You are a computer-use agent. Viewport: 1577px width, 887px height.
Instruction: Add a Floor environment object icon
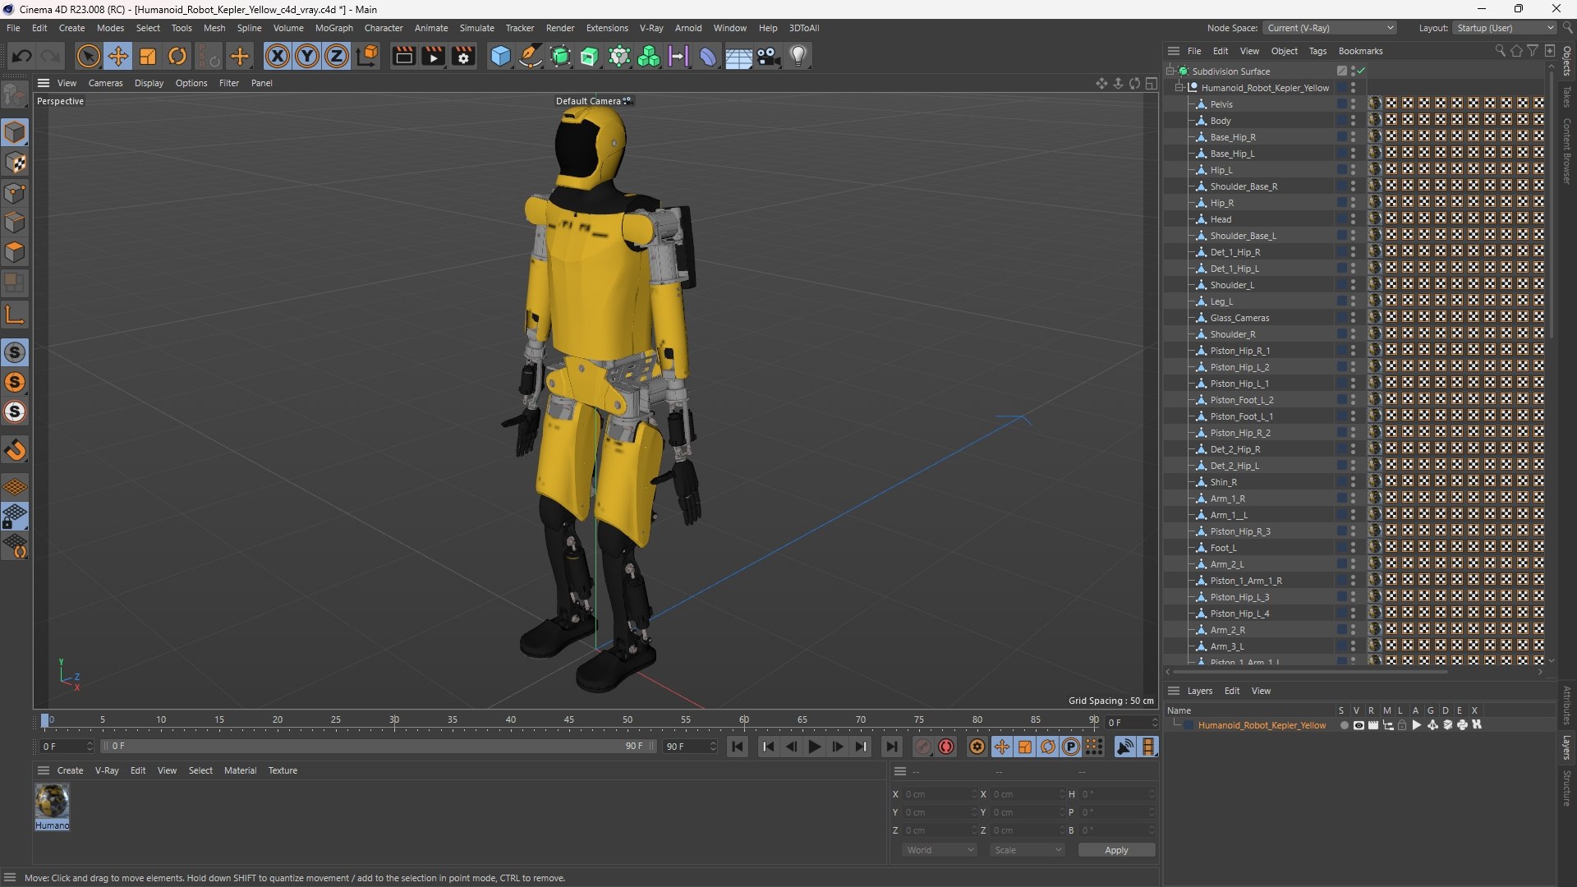pos(738,57)
